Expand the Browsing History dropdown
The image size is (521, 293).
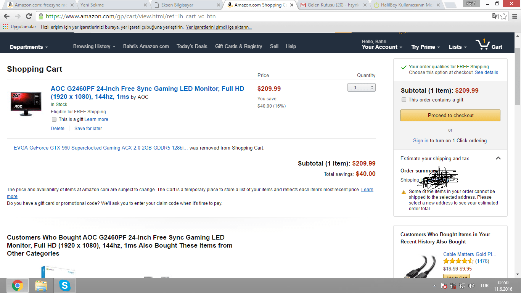94,46
